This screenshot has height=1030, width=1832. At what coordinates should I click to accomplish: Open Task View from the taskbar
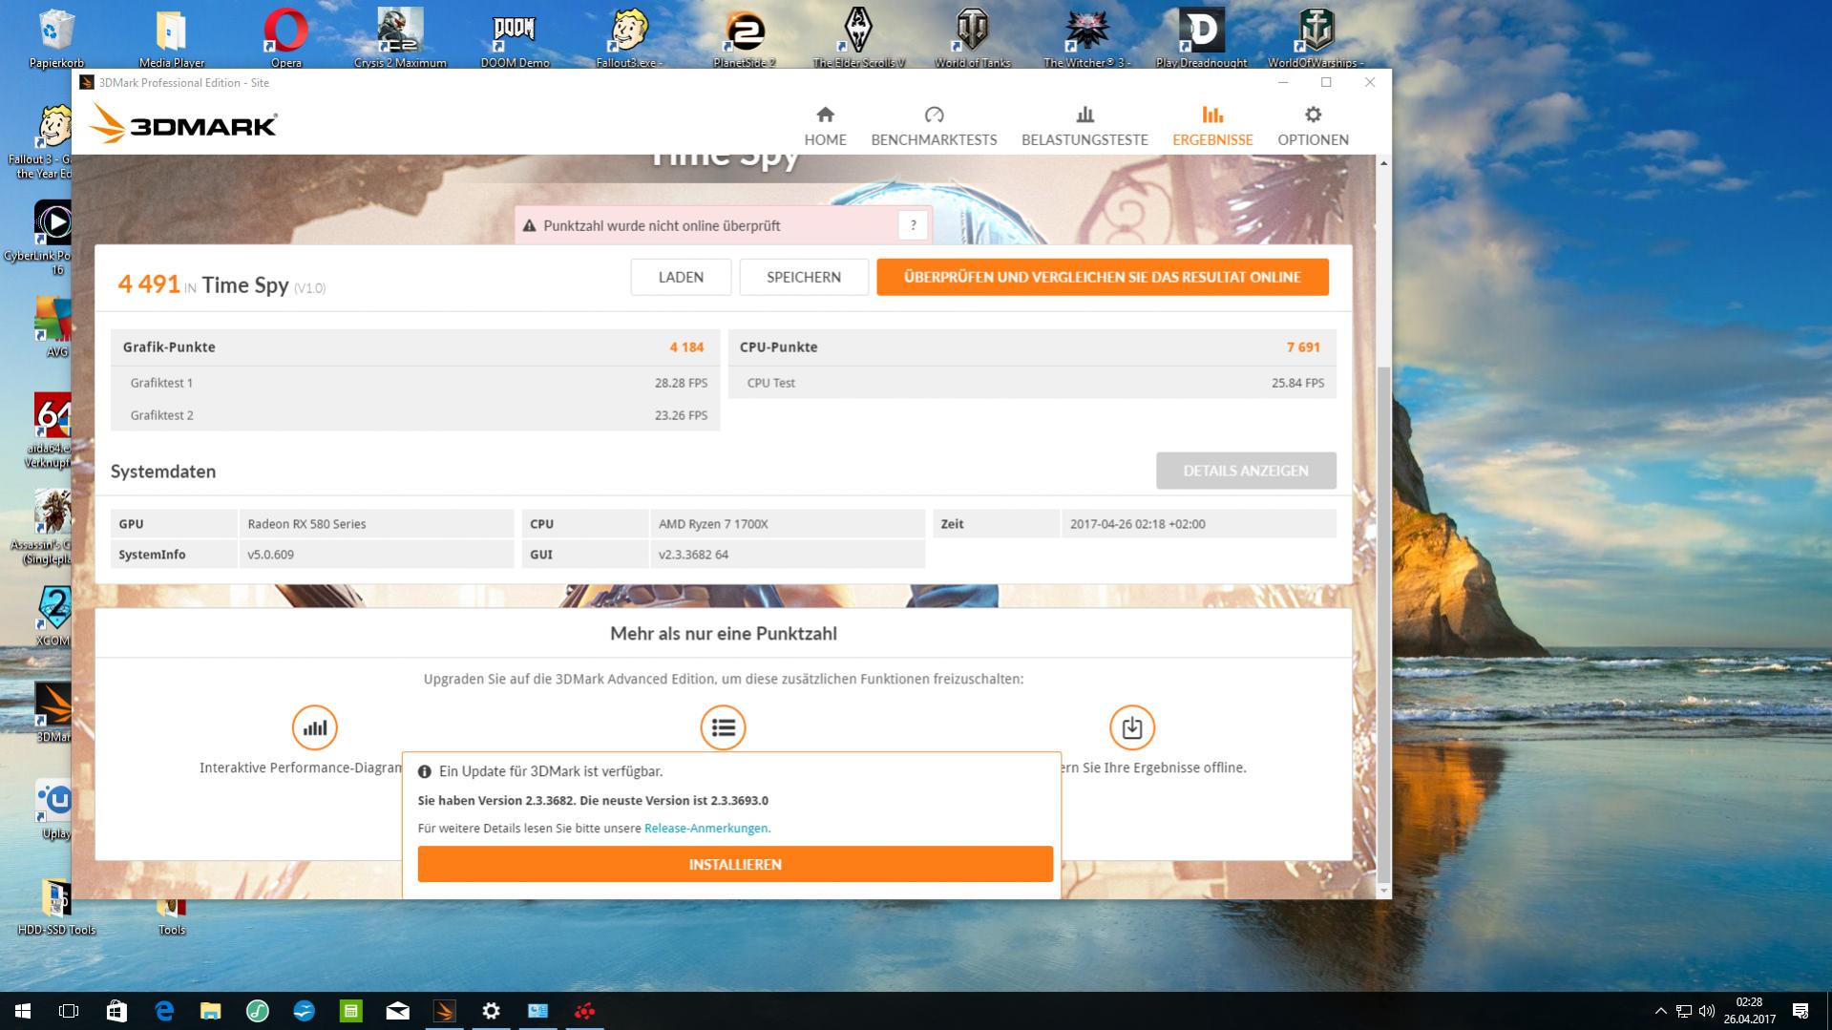pyautogui.click(x=69, y=1011)
